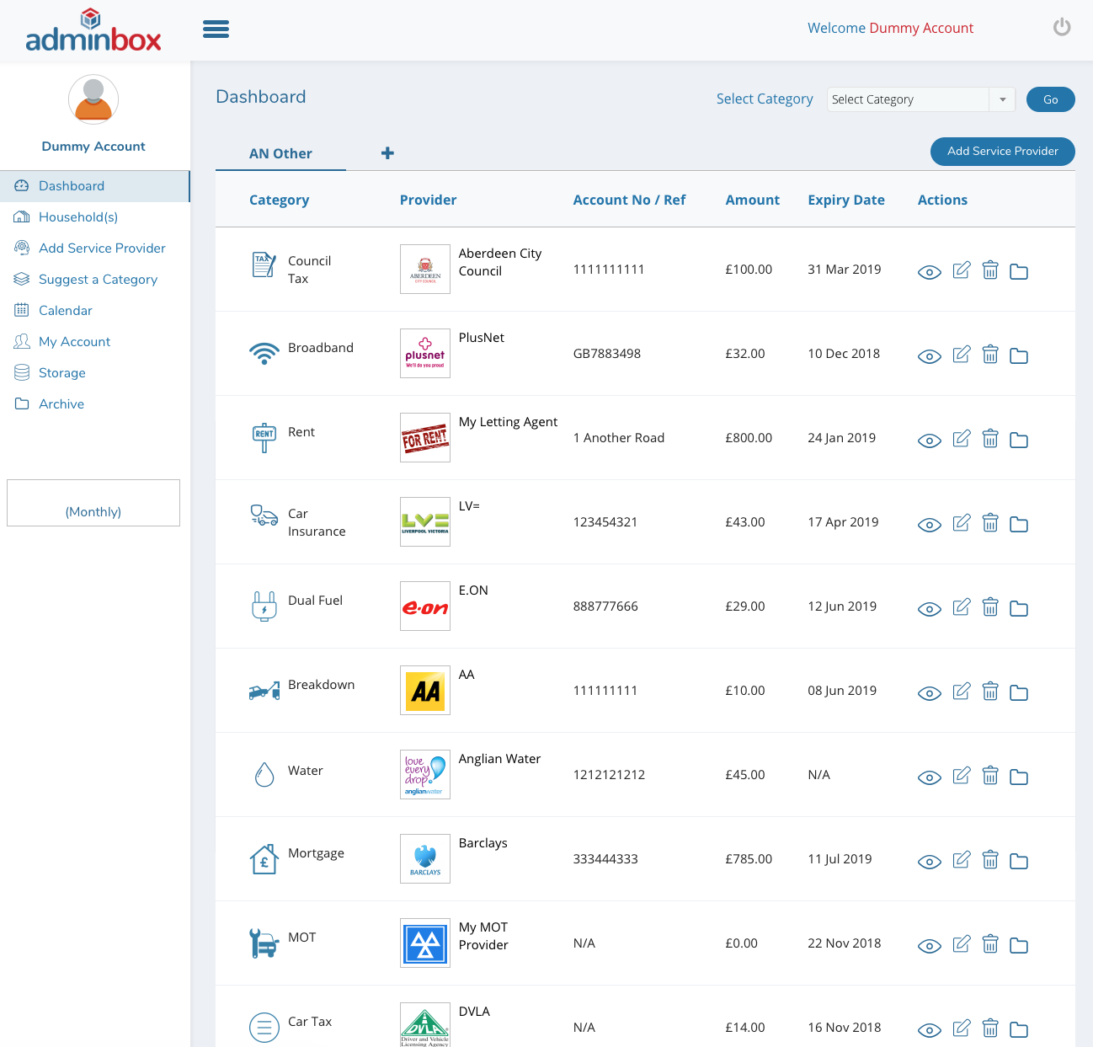
Task: Click the 17 Apr 2019 expiry date
Action: click(843, 522)
